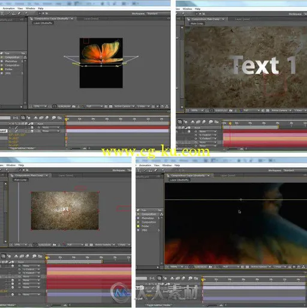Toggle Motion Blur switch in top-left timeline
Image resolution: width=307 pixels, height=308 pixels.
(47, 118)
